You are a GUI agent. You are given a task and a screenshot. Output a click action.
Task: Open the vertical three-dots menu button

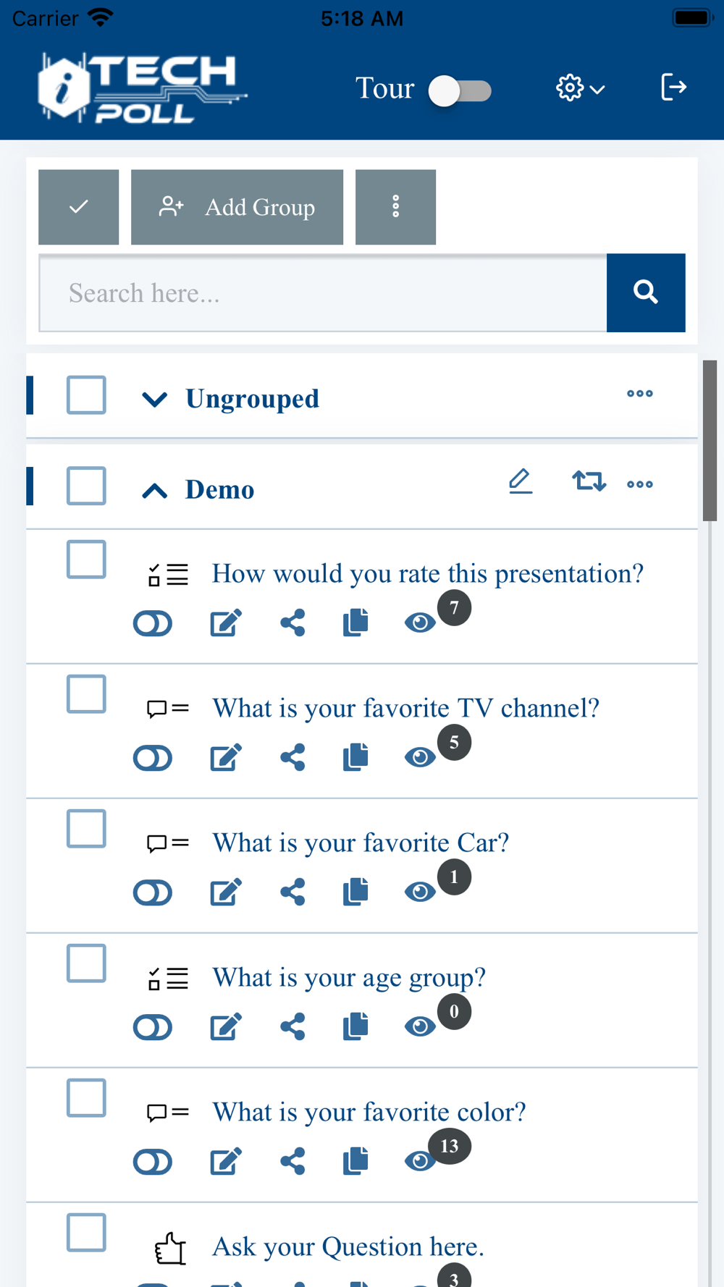pos(395,207)
